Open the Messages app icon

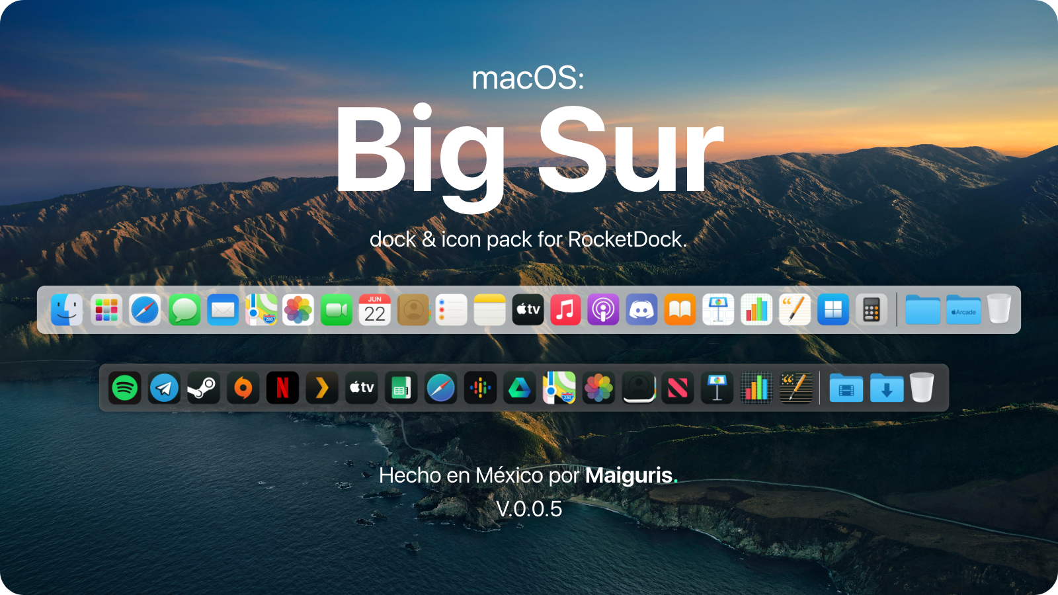click(x=184, y=309)
